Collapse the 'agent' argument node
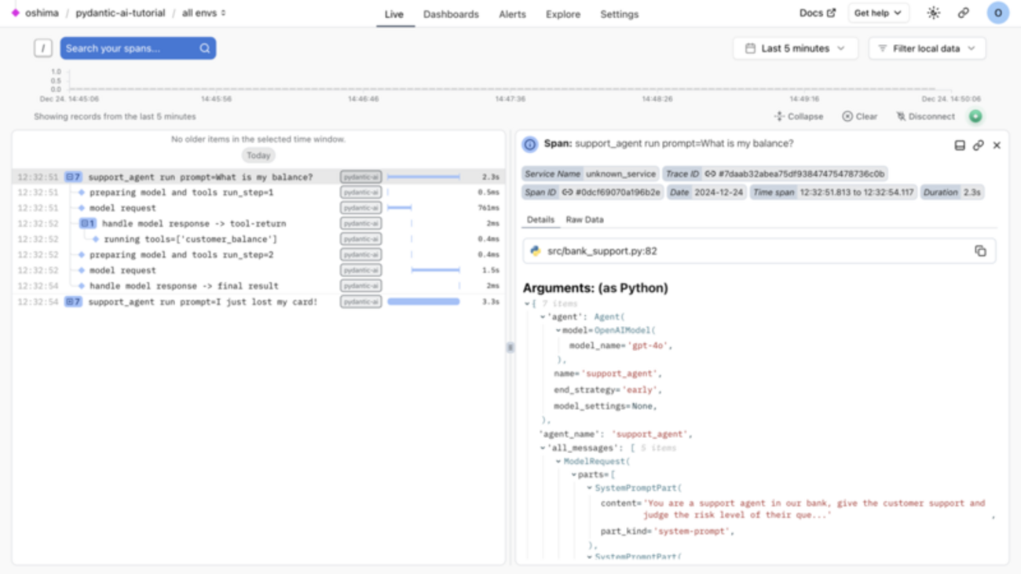 click(542, 317)
